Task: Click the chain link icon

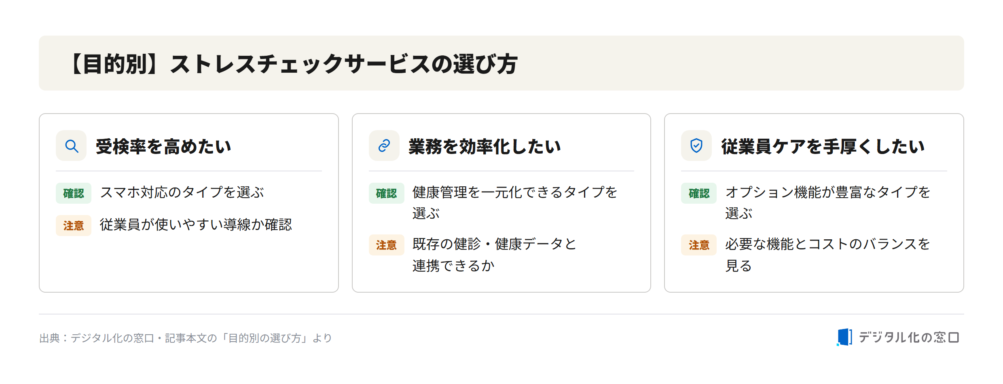Action: pos(384,146)
